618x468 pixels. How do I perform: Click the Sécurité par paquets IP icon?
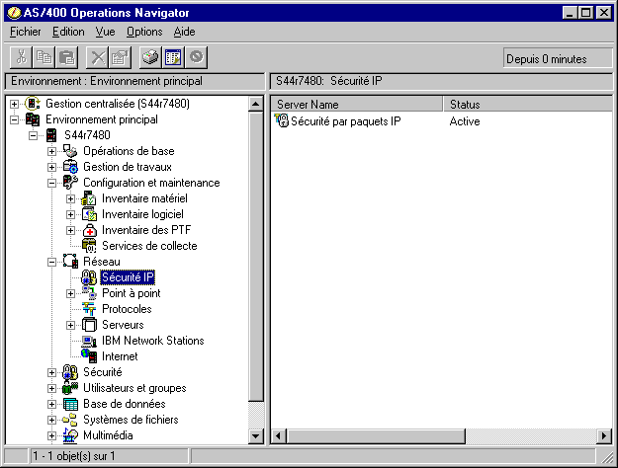pyautogui.click(x=282, y=120)
